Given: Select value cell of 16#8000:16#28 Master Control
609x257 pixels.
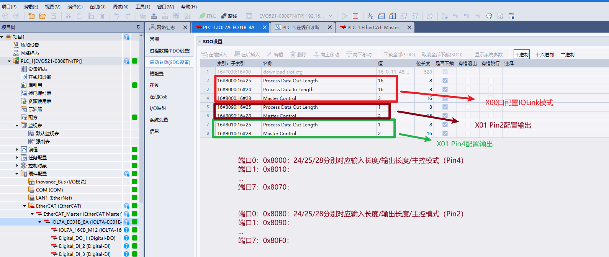Looking at the screenshot, I should (x=396, y=98).
